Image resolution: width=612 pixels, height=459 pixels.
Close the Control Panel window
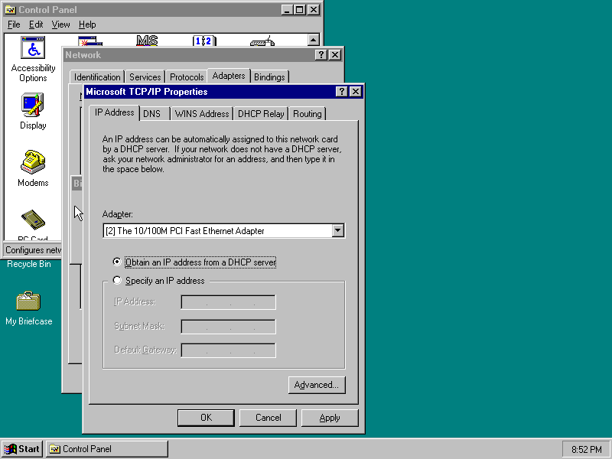pos(314,10)
